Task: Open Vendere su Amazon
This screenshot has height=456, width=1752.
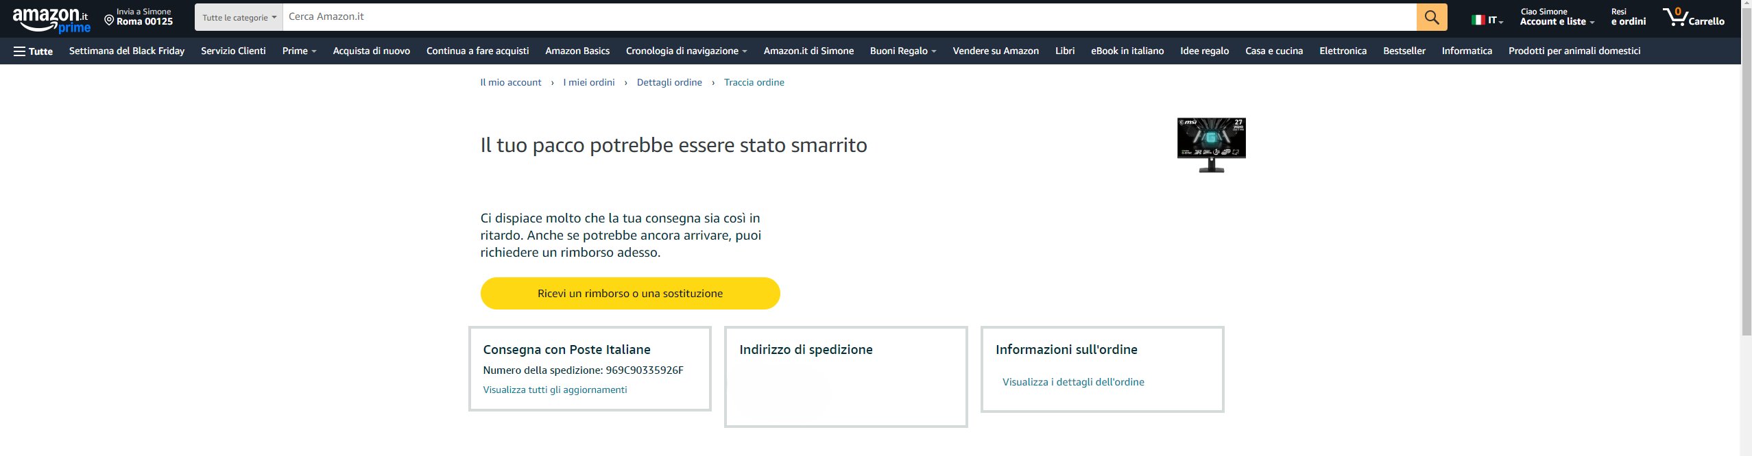Action: click(996, 51)
